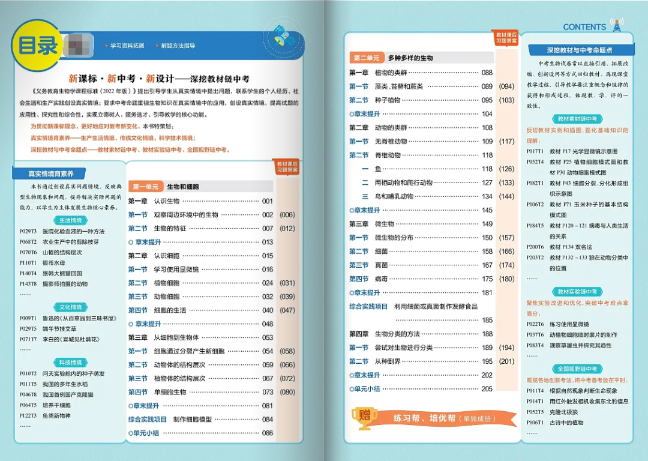Click the orange 第二单元 label
Image resolution: width=648 pixels, height=461 pixels.
click(366, 58)
